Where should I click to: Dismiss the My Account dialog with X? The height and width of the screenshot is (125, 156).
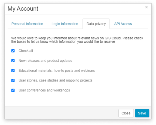click(x=146, y=7)
